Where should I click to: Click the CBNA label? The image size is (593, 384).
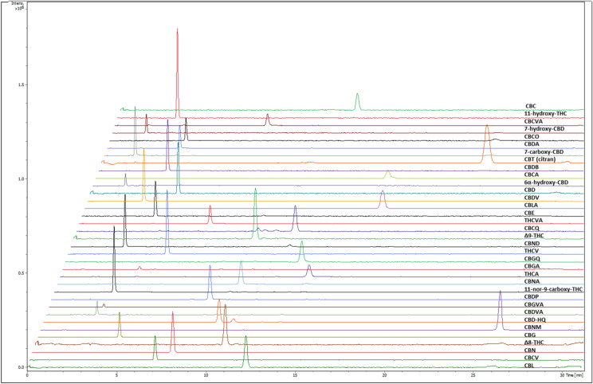click(x=532, y=281)
